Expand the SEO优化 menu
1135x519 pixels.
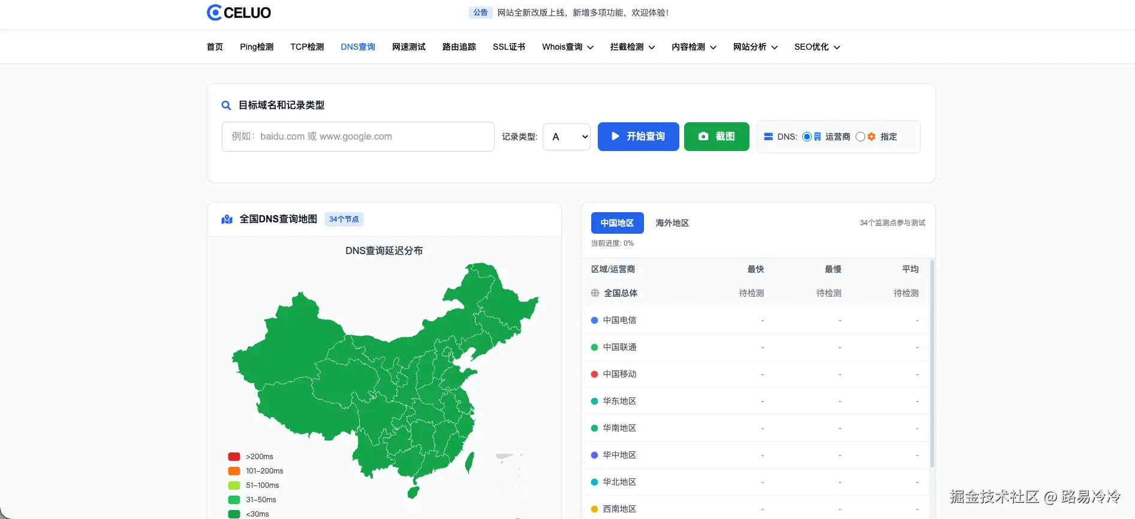point(817,47)
